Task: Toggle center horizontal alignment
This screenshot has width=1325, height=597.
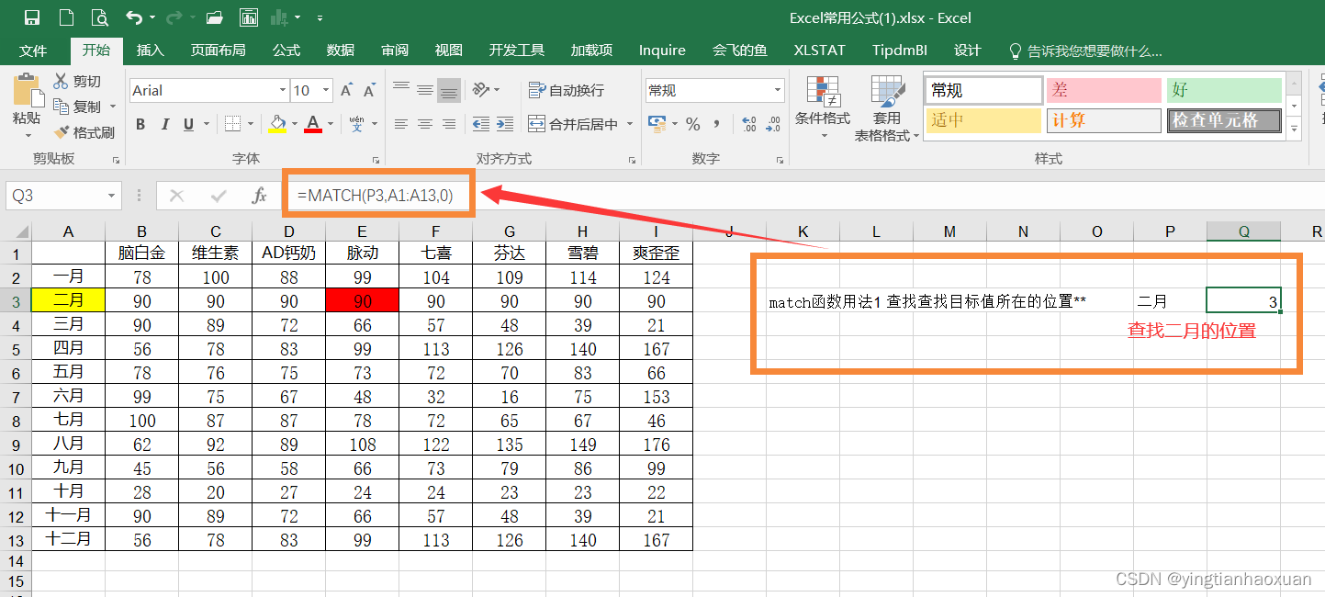Action: 425,124
